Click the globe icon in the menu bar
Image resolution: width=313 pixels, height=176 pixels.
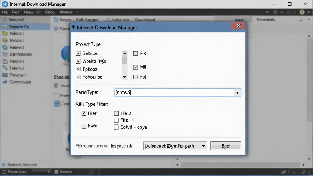click(302, 12)
